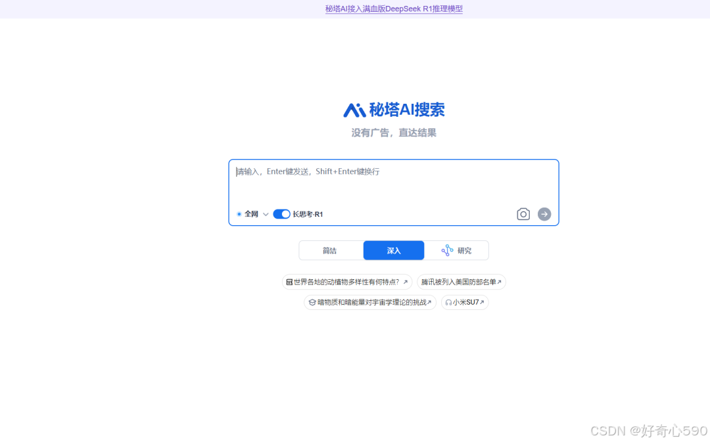Select the 深入 mode tab
Viewport: 710px width, 442px height.
(x=394, y=251)
